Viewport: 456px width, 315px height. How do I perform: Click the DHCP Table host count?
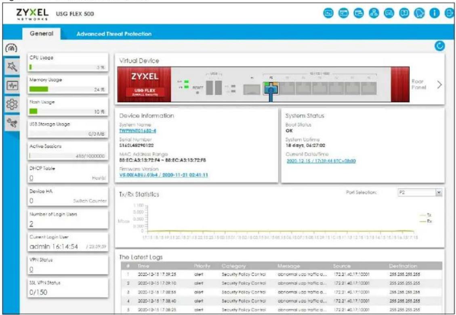point(31,178)
